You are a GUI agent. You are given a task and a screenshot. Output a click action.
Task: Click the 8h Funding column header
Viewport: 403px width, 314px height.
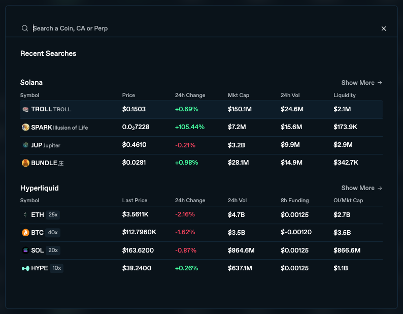tap(294, 200)
